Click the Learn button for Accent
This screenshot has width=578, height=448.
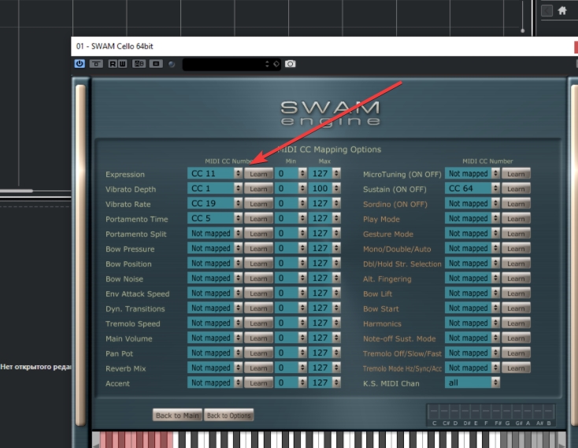click(x=258, y=383)
